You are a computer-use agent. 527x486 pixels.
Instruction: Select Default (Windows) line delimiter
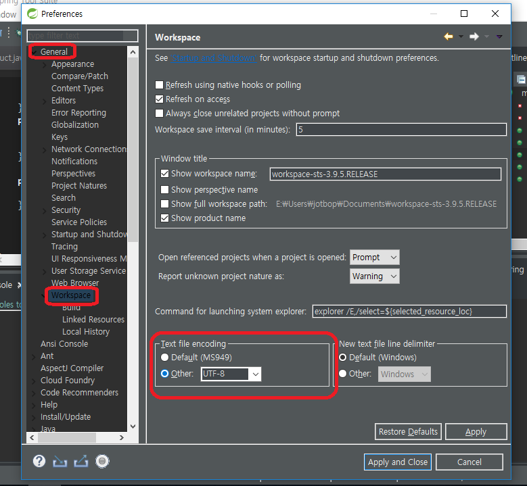342,358
